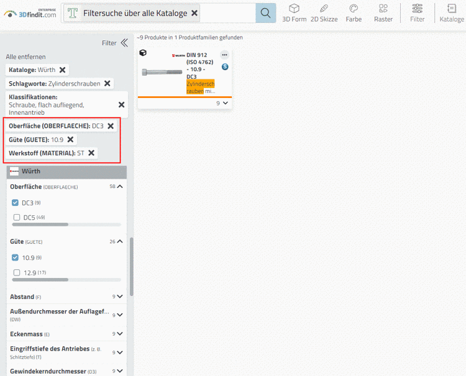The height and width of the screenshot is (376, 466).
Task: Clear the Filtersuche über alle Kataloge chip
Action: [x=194, y=13]
